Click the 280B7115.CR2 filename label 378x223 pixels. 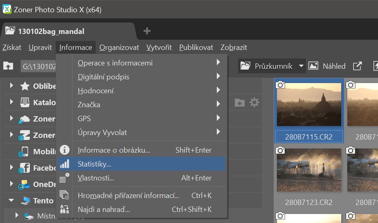[x=309, y=137]
